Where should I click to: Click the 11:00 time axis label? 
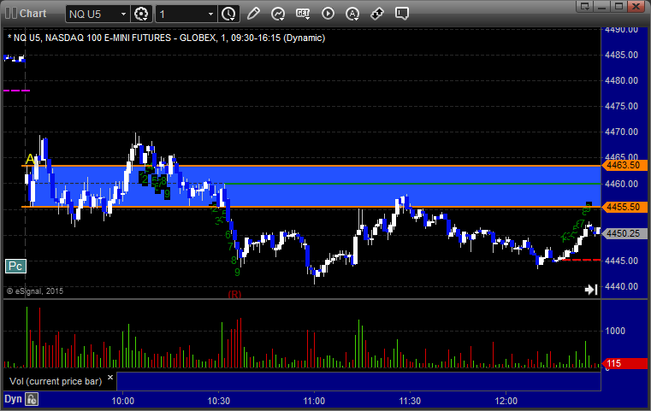314,401
